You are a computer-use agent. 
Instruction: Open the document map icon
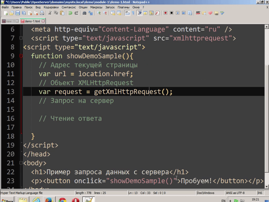pos(151,13)
